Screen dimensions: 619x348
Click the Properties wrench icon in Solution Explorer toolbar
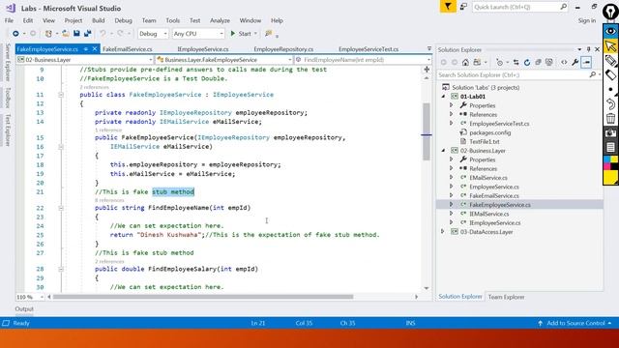[575, 62]
